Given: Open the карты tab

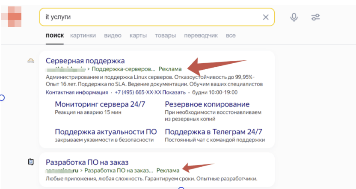Looking at the screenshot, I should (138, 35).
